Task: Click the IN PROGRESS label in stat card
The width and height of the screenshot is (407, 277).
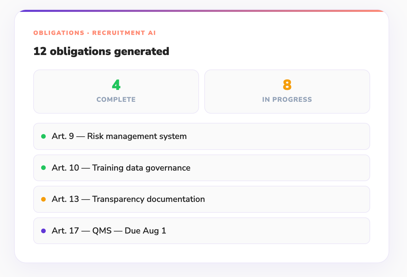Action: coord(287,99)
